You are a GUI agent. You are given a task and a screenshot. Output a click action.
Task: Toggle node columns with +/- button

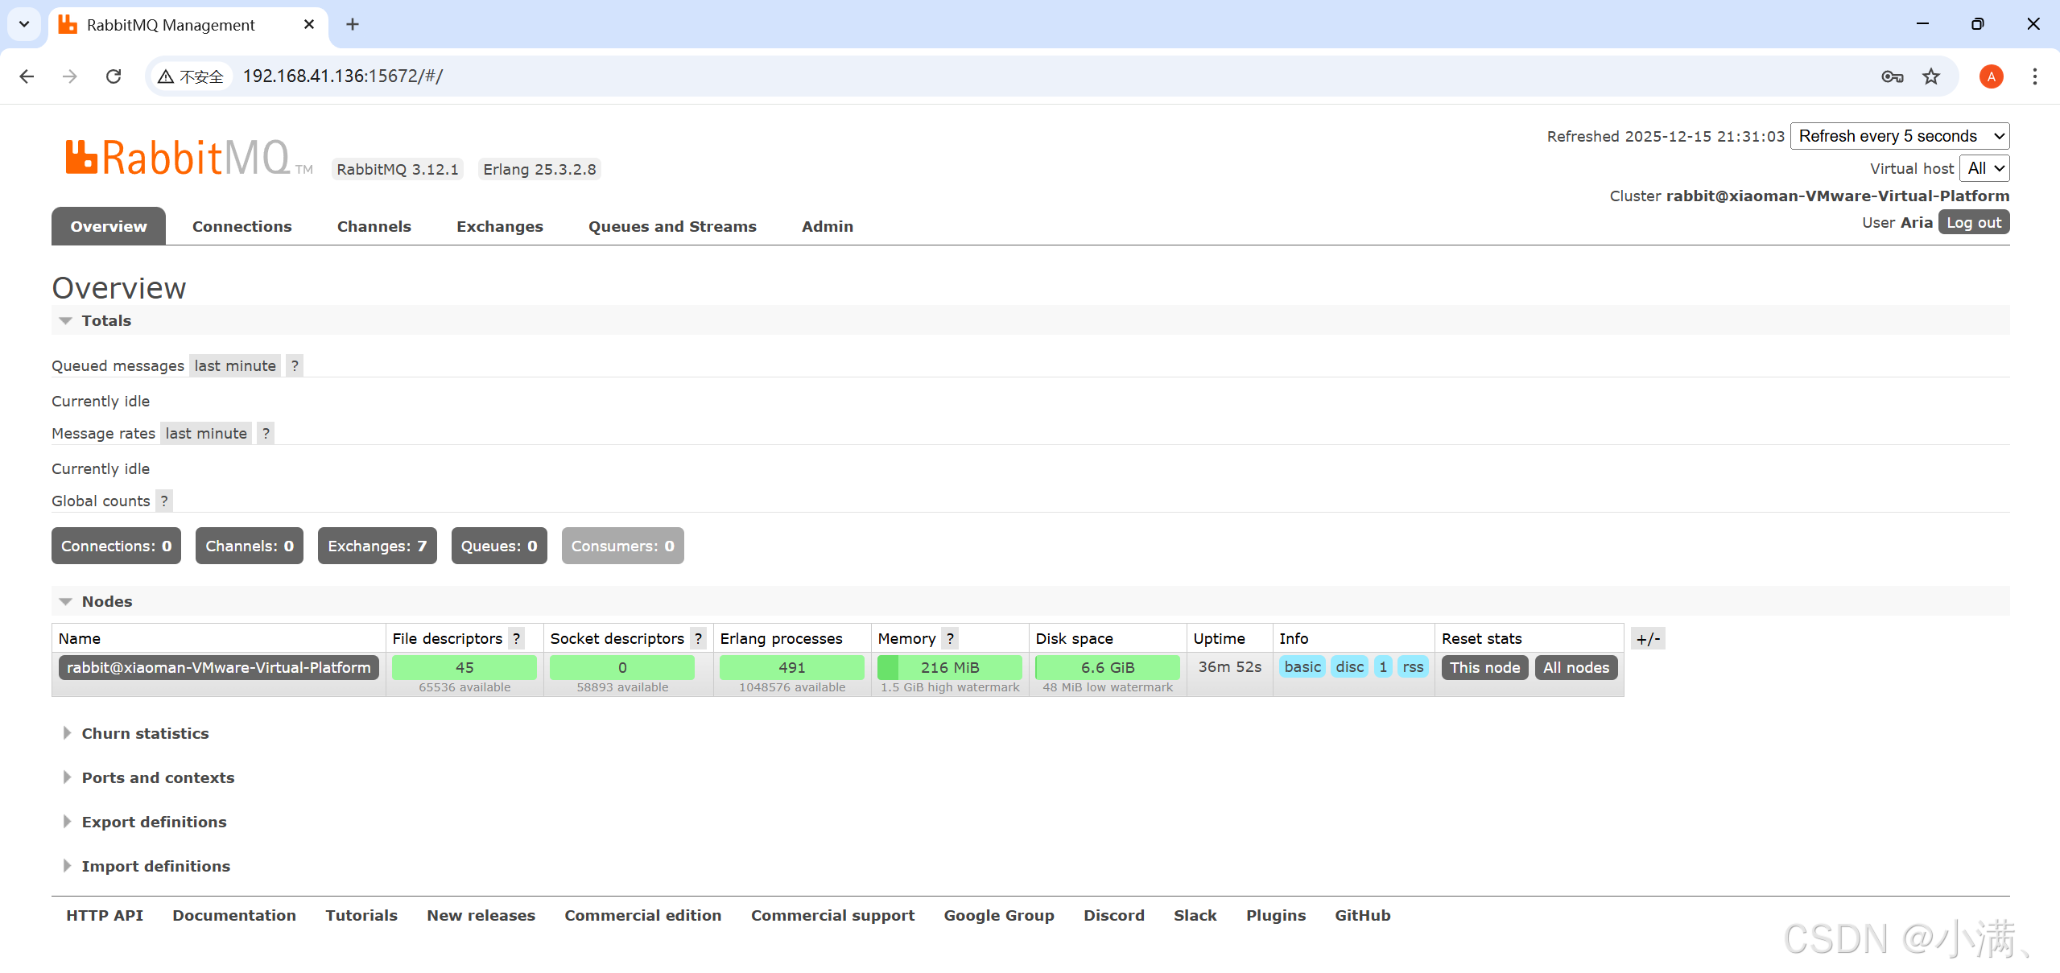tap(1648, 638)
